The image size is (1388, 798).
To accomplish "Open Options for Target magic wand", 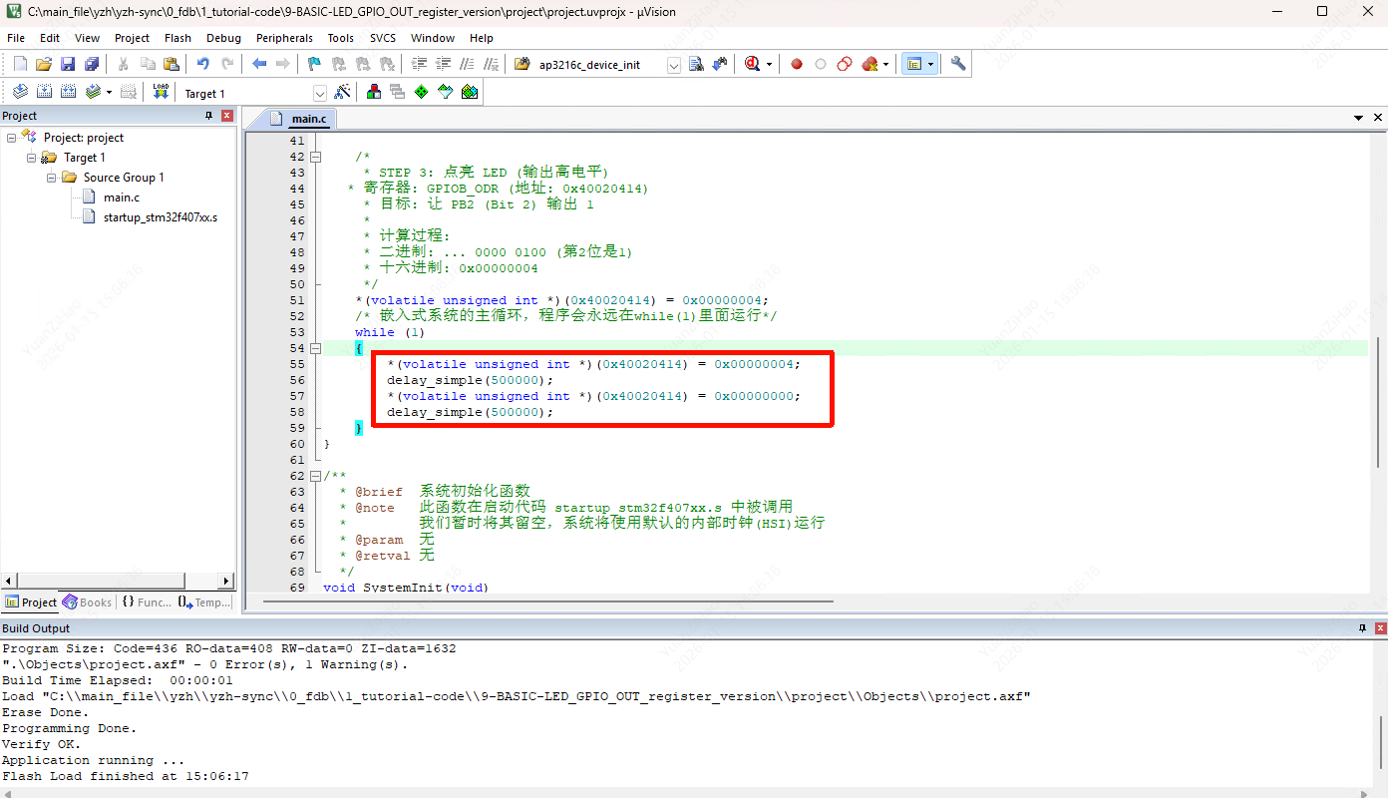I will 342,92.
